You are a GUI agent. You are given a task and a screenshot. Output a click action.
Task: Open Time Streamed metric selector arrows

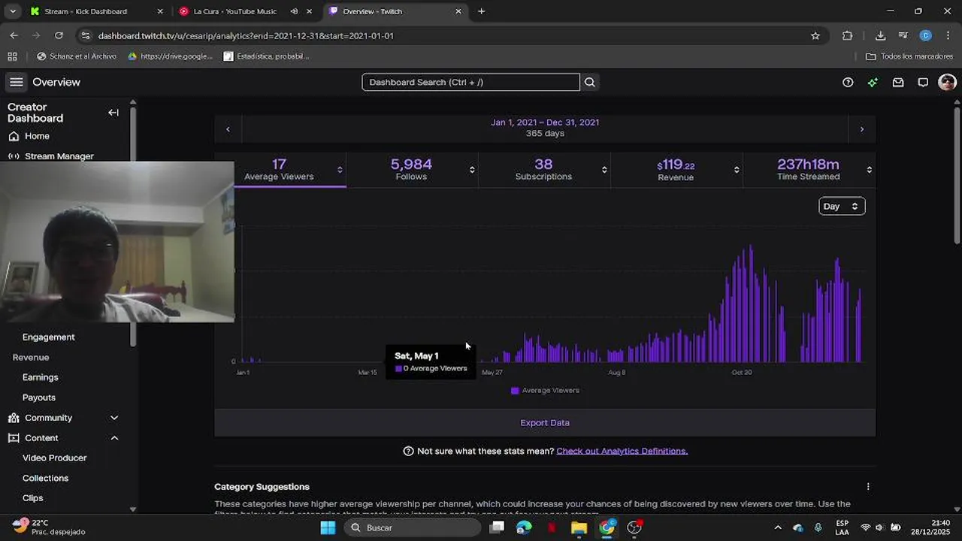(x=869, y=170)
